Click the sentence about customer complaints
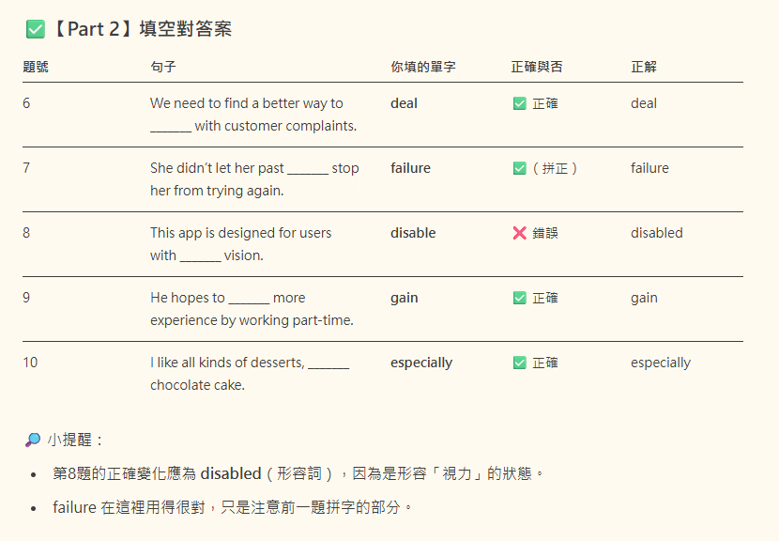 coord(253,115)
